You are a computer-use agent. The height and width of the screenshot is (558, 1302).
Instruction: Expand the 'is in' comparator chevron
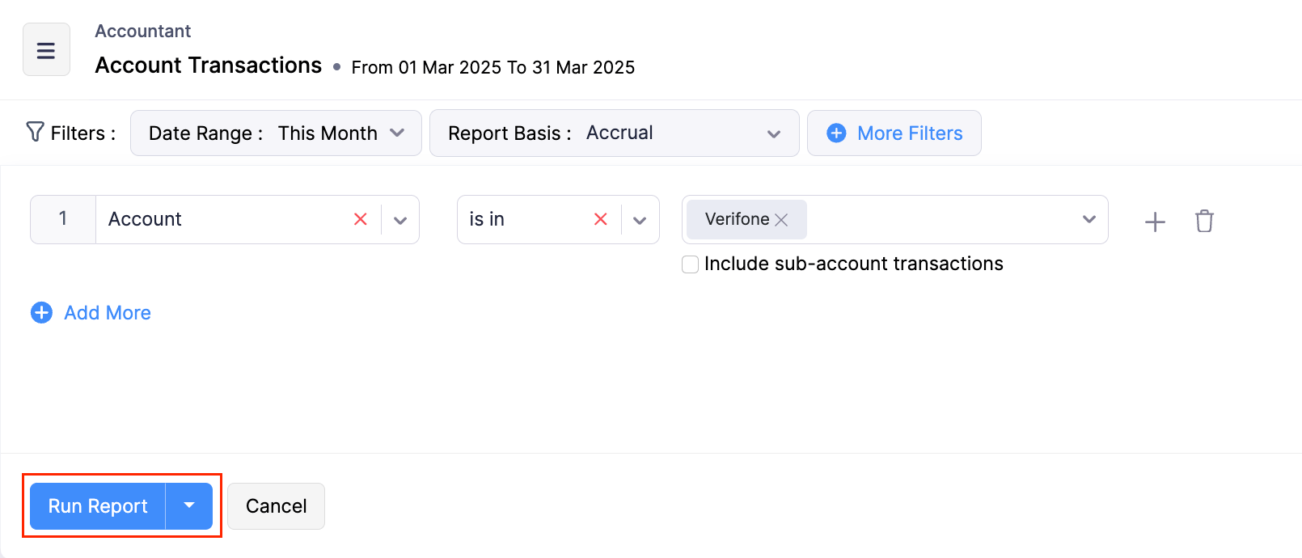pyautogui.click(x=640, y=220)
